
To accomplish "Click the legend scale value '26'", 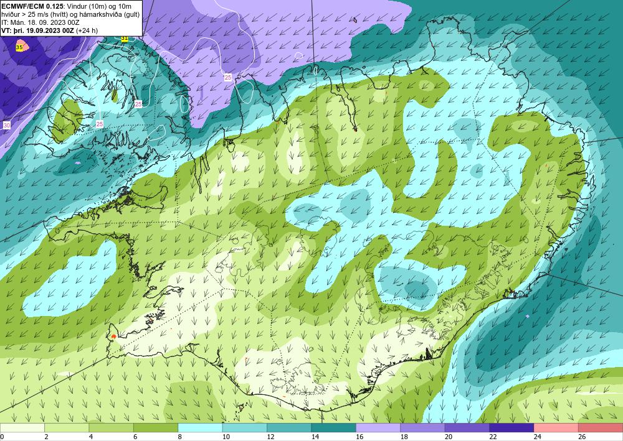I will pos(582,437).
